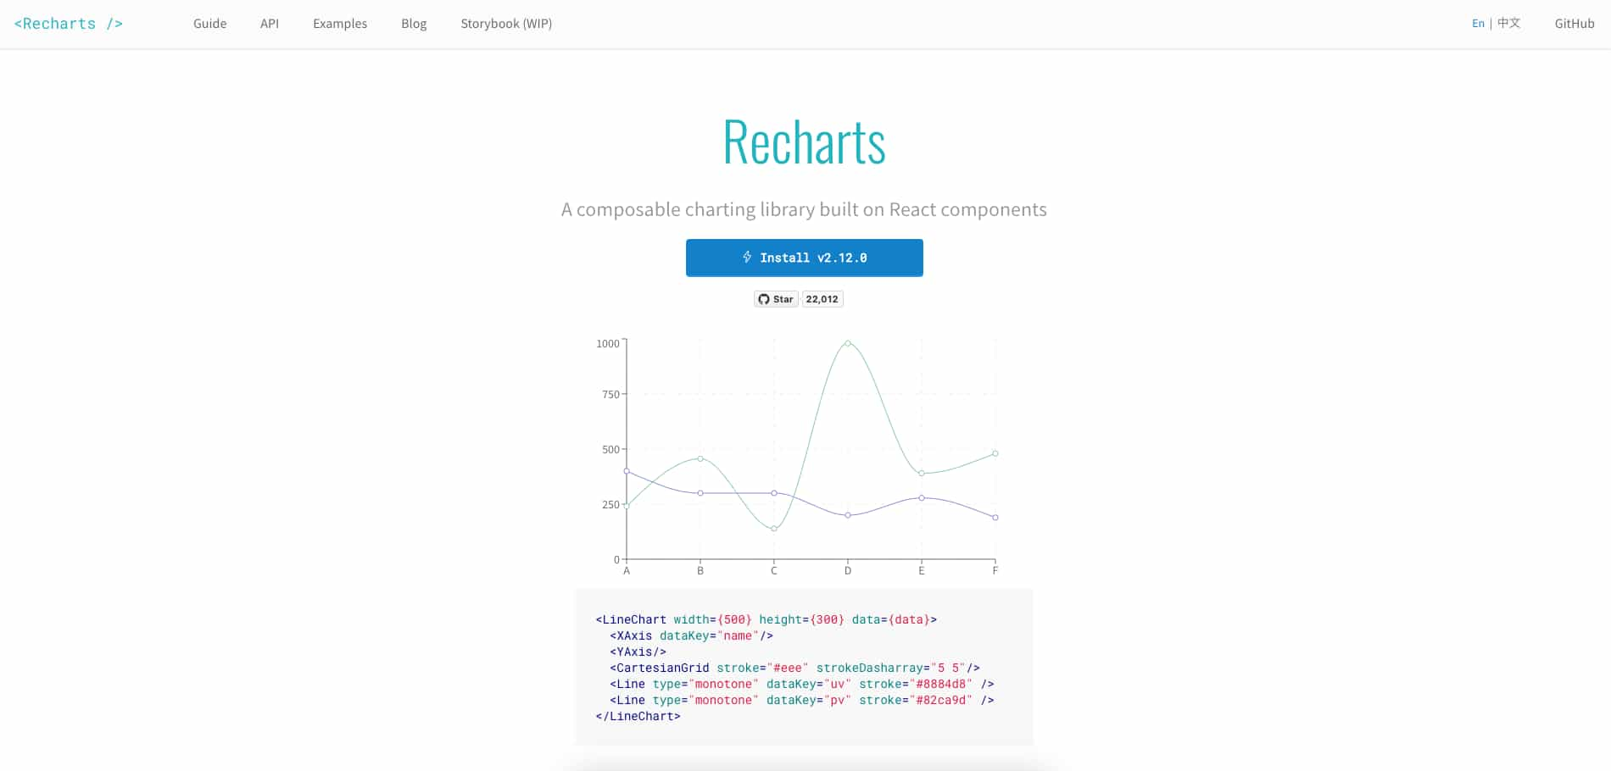Click the green line data point at B
This screenshot has height=771, width=1611.
click(700, 458)
